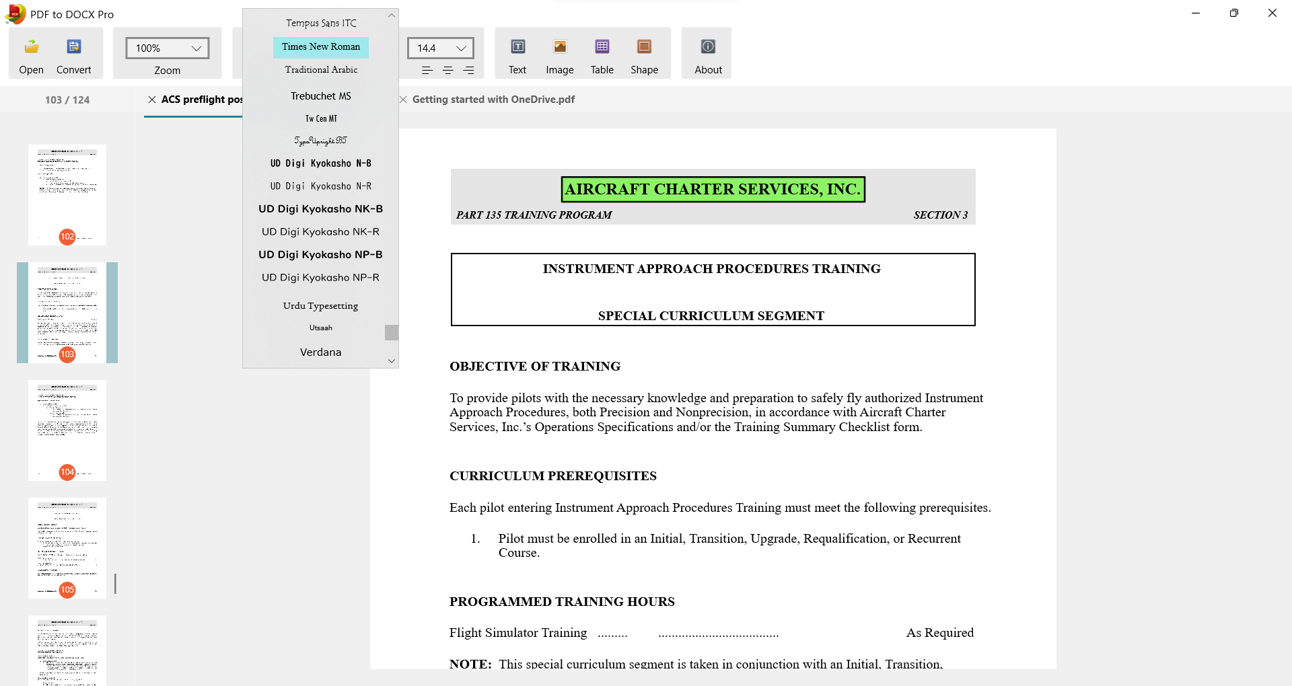The width and height of the screenshot is (1292, 686).
Task: Apply right text alignment
Action: (x=468, y=69)
